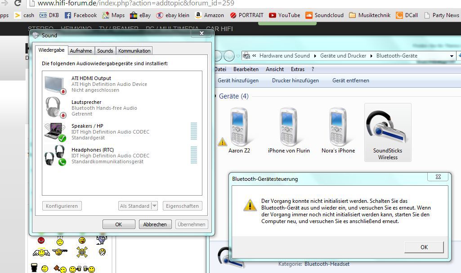Switch to the Aufnahme tab
461x273 pixels.
[x=81, y=51]
